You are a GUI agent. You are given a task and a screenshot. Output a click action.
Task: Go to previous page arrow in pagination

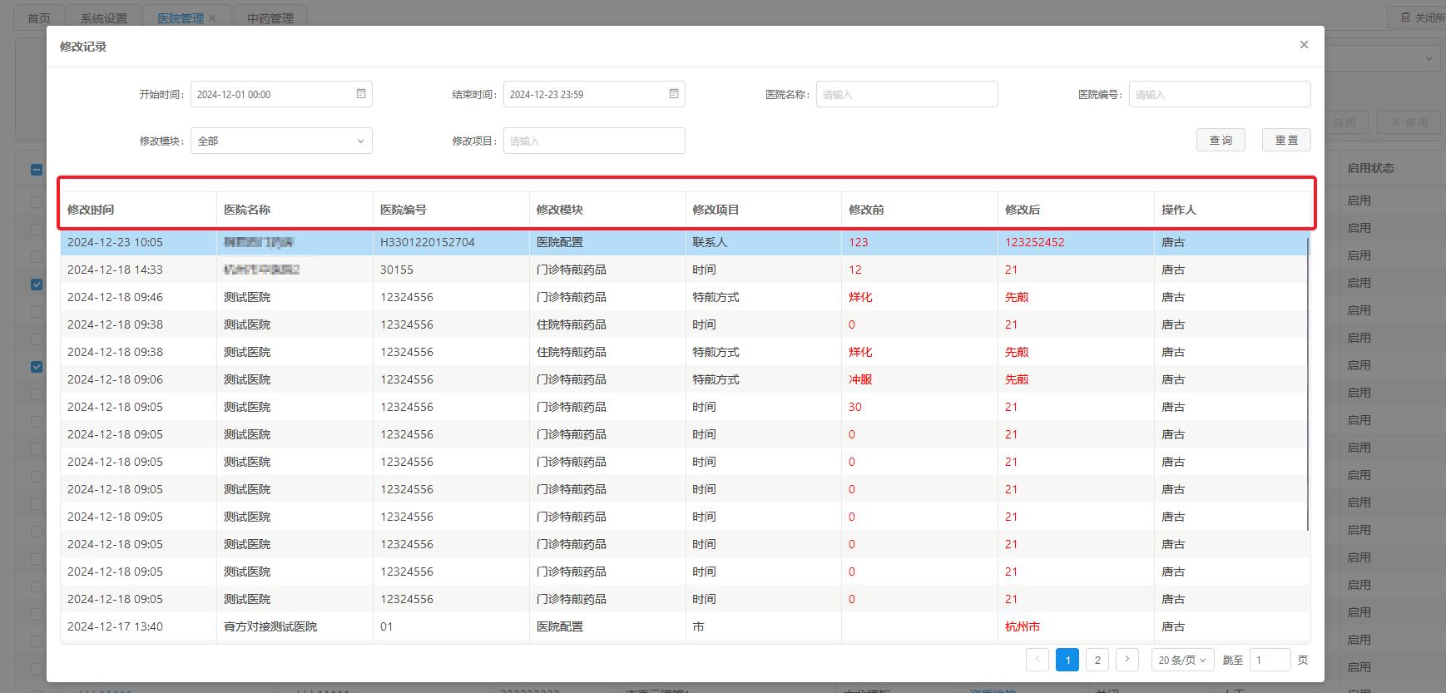pyautogui.click(x=1037, y=660)
